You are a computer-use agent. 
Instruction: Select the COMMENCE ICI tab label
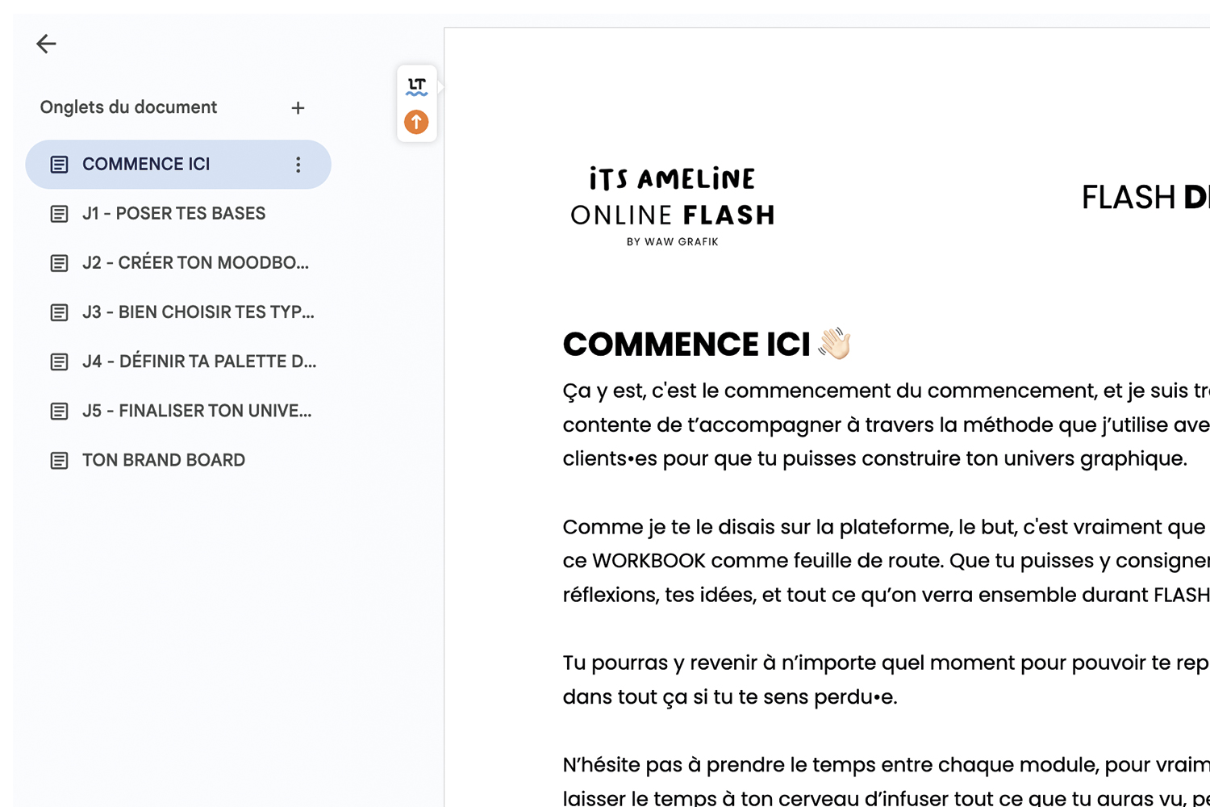coord(146,165)
